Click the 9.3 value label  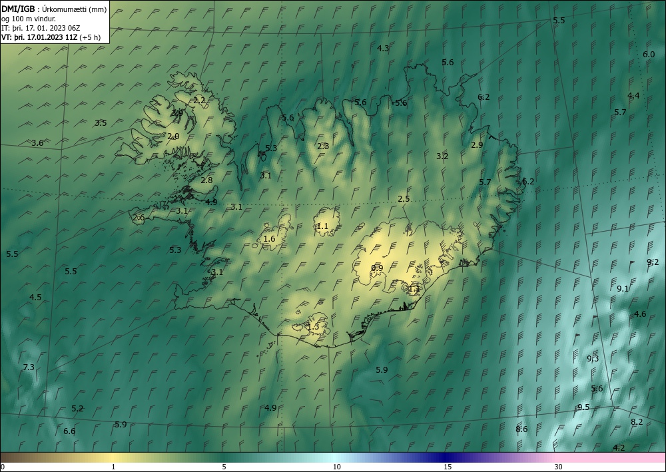click(x=593, y=359)
